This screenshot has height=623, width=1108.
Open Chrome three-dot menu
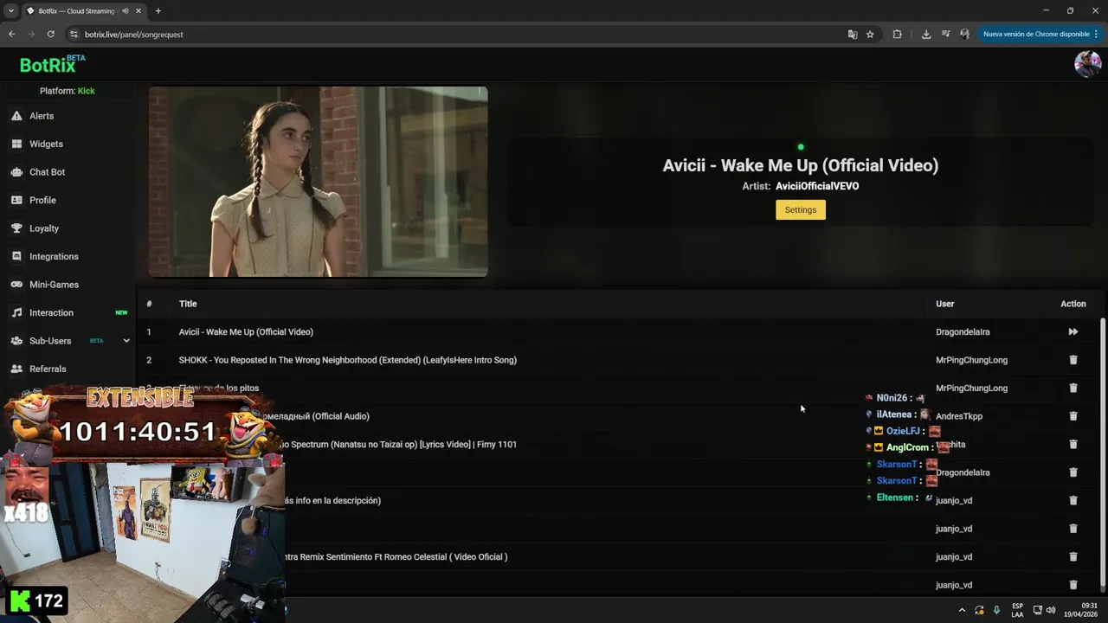coord(1096,35)
